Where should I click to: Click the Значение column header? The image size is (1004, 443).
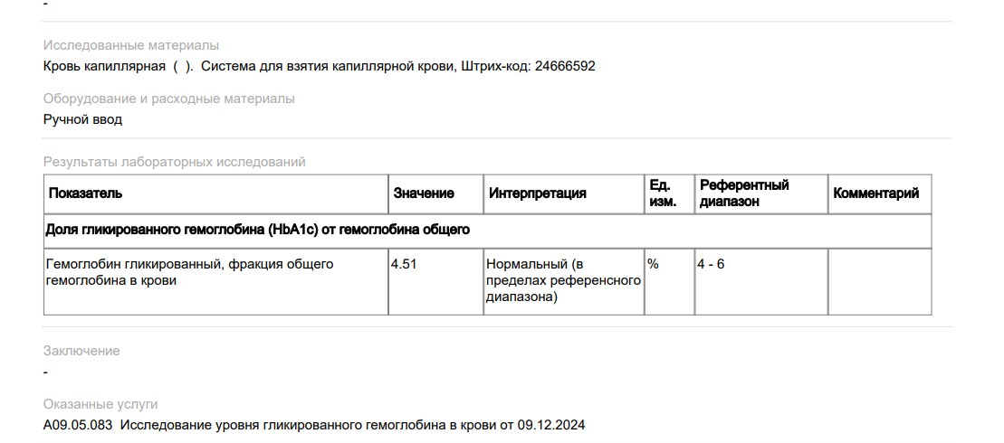click(435, 193)
